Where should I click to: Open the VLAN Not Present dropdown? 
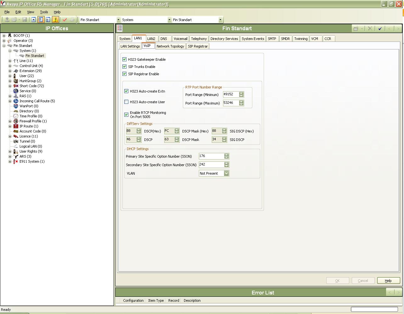point(226,173)
